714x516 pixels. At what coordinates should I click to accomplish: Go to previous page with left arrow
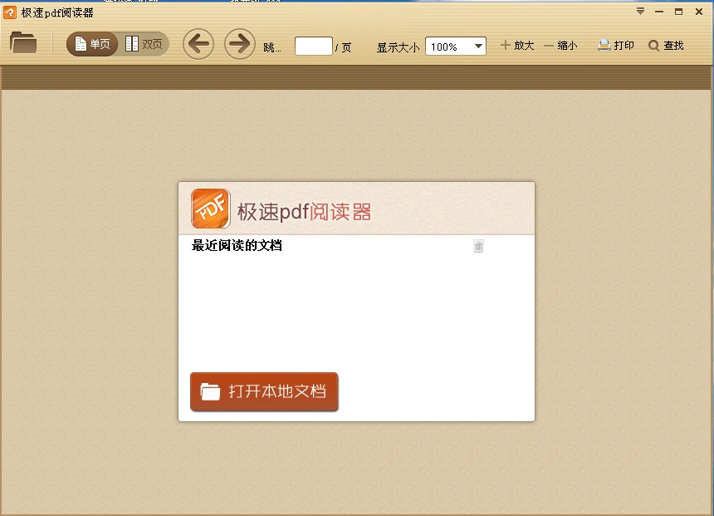[x=198, y=44]
